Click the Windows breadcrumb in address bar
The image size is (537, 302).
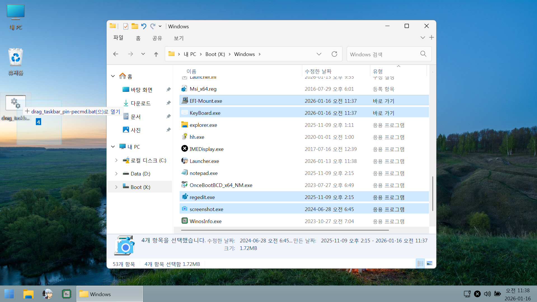coord(244,54)
